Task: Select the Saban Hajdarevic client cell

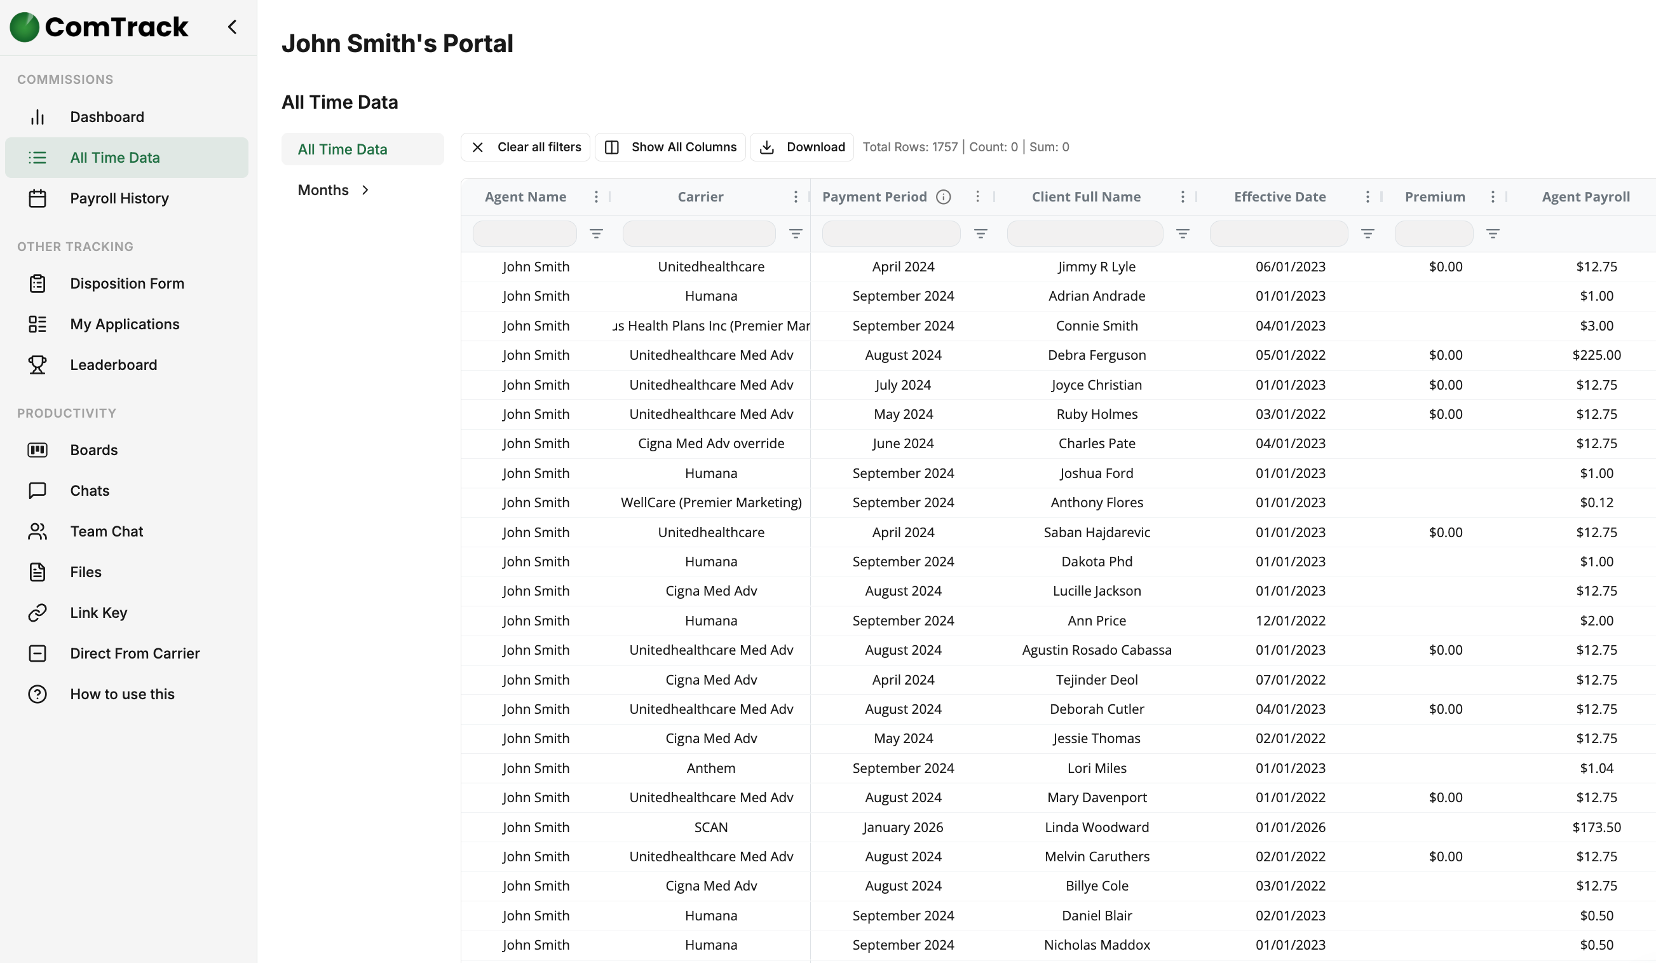Action: click(x=1097, y=533)
